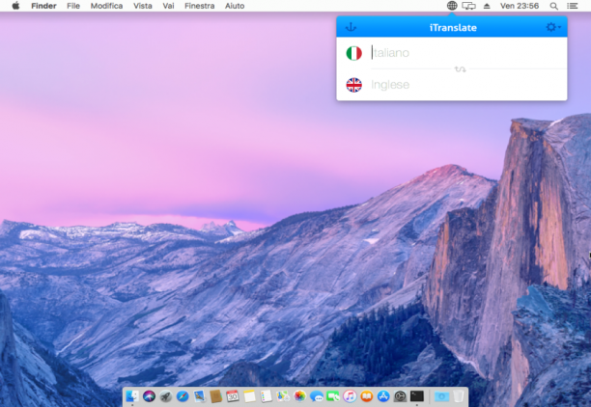This screenshot has height=407, width=591.
Task: Click the iTranslate globe icon in menu bar
Action: 452,6
